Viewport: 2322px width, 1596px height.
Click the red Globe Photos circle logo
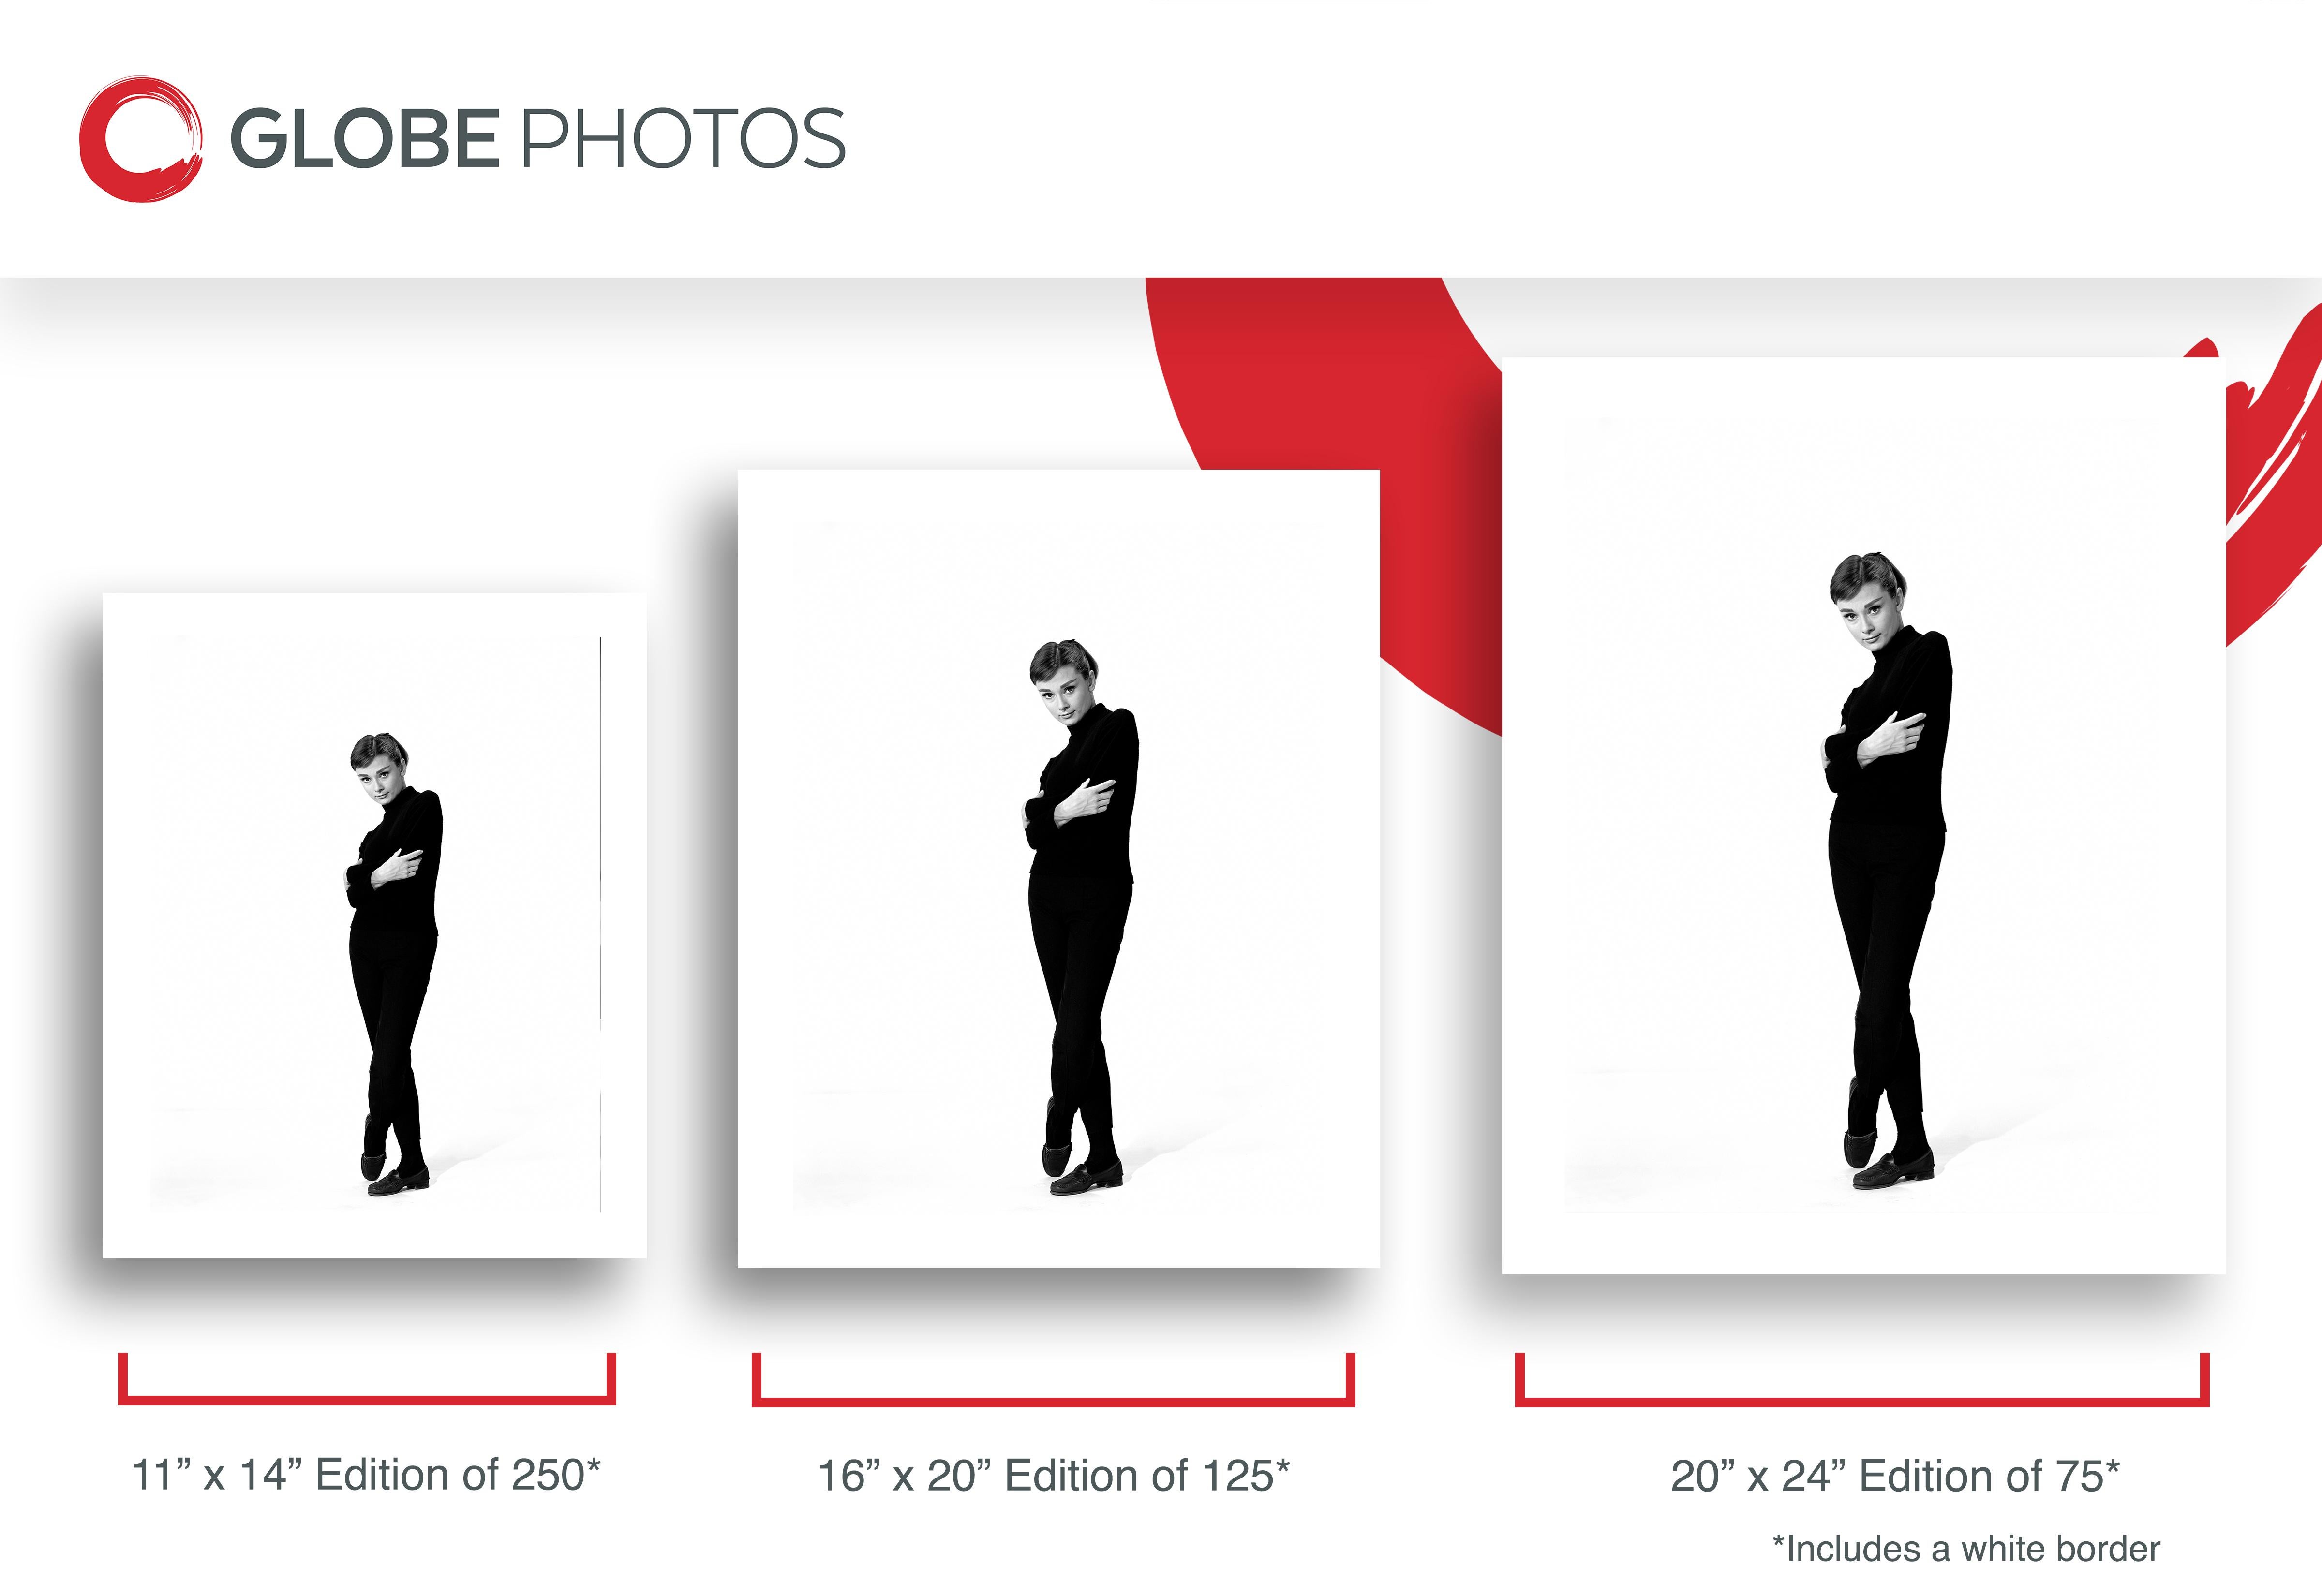140,140
